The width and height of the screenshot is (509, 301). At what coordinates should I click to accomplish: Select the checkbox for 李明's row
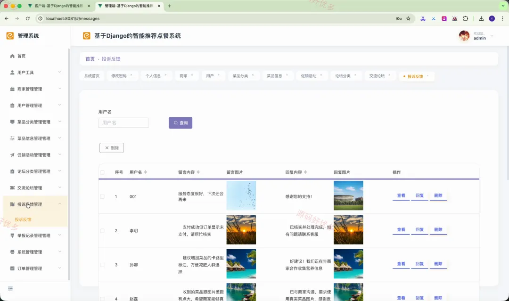pyautogui.click(x=102, y=231)
